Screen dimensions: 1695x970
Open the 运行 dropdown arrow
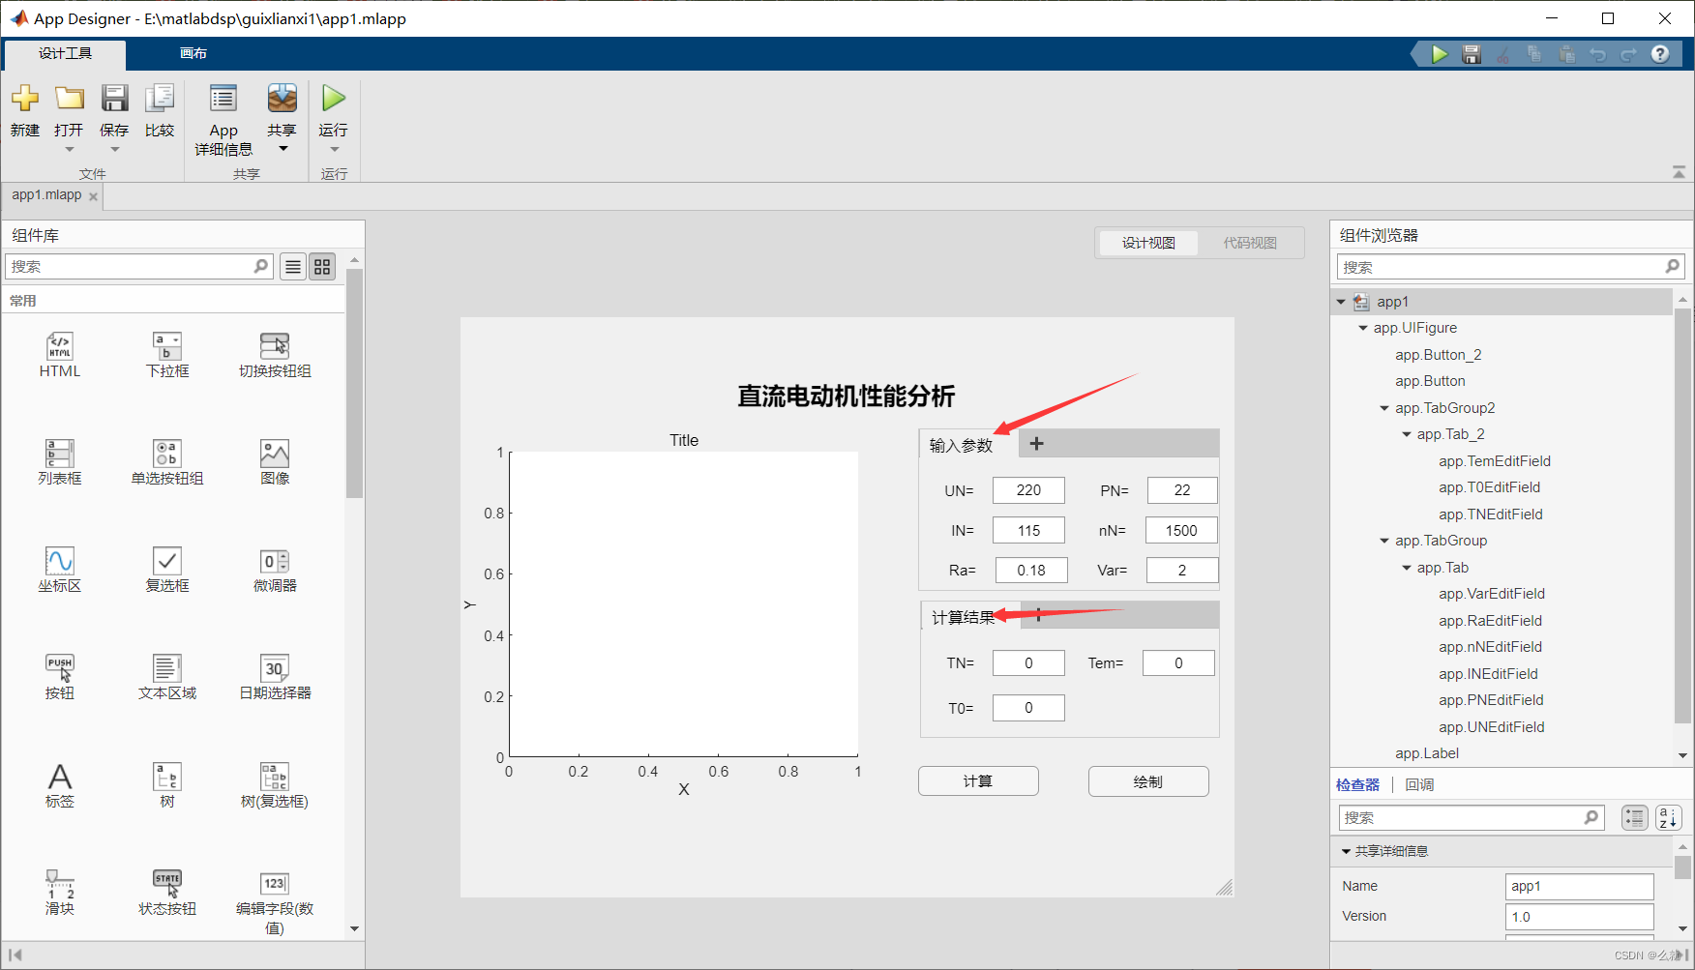[333, 151]
